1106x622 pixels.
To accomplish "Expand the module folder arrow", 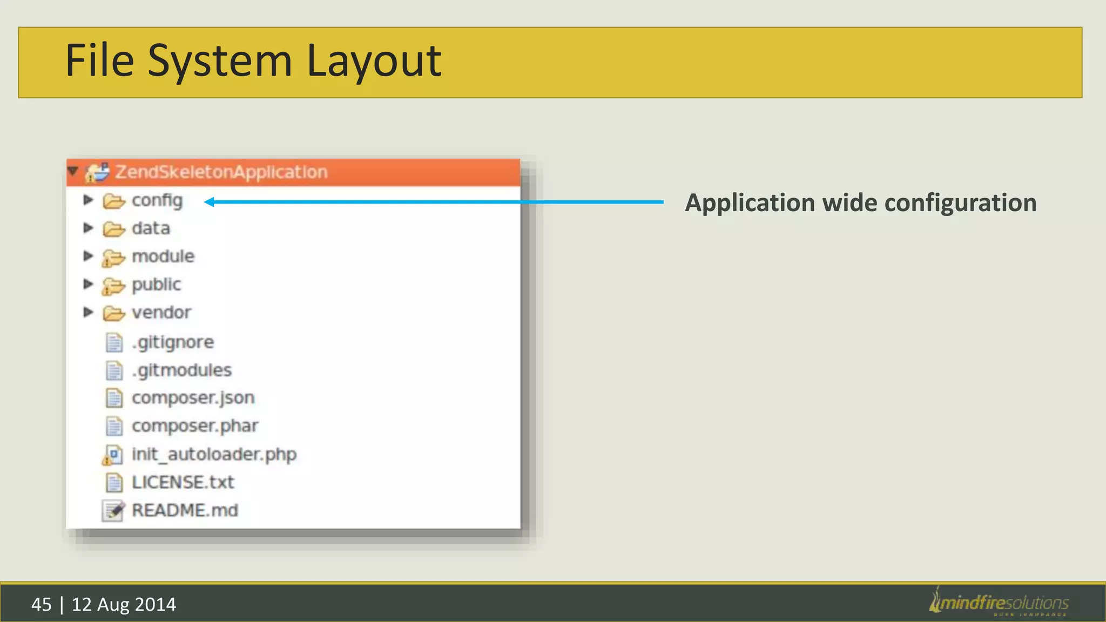I will 88,256.
